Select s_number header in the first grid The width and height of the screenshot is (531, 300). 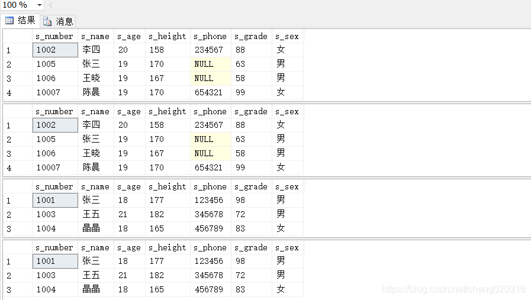55,36
